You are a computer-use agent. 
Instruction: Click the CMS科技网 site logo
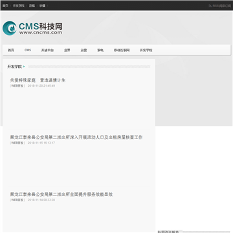click(32, 28)
